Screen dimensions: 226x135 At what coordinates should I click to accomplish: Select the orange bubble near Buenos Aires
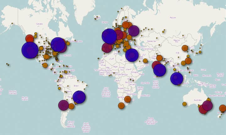click(x=72, y=106)
